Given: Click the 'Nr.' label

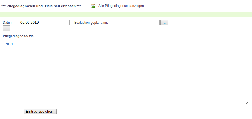Looking at the screenshot, I should pyautogui.click(x=8, y=44).
